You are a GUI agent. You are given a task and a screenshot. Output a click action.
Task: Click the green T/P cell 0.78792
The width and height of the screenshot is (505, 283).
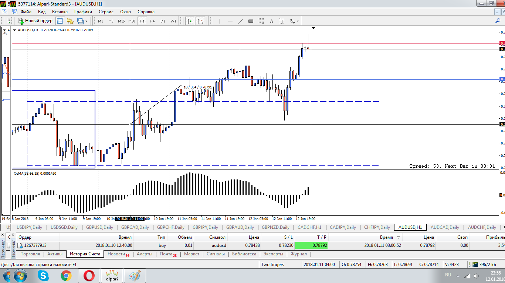[x=311, y=245]
